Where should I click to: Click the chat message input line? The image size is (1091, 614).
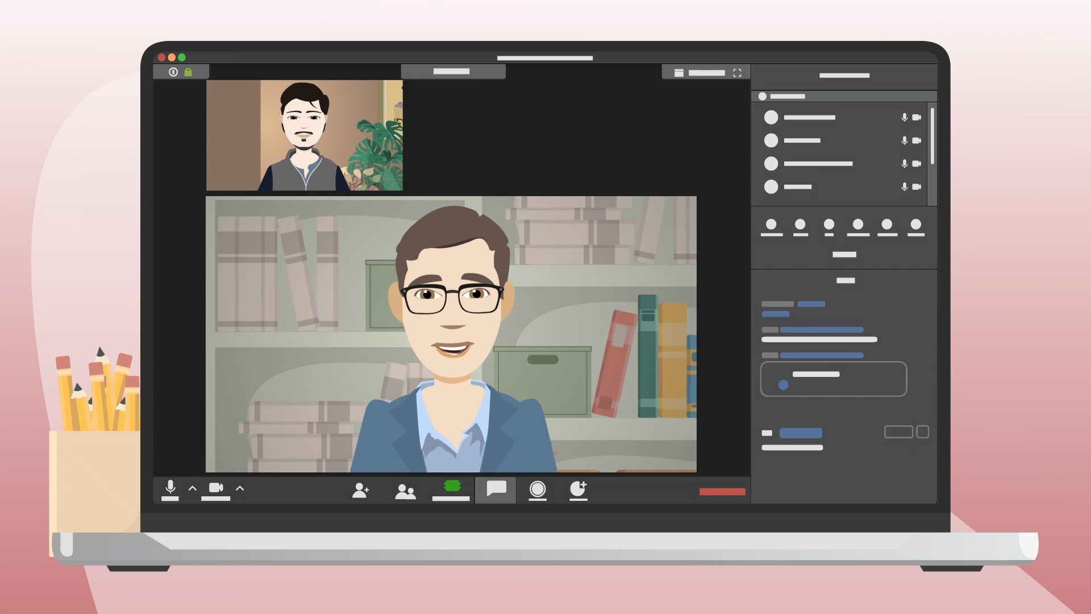(792, 448)
